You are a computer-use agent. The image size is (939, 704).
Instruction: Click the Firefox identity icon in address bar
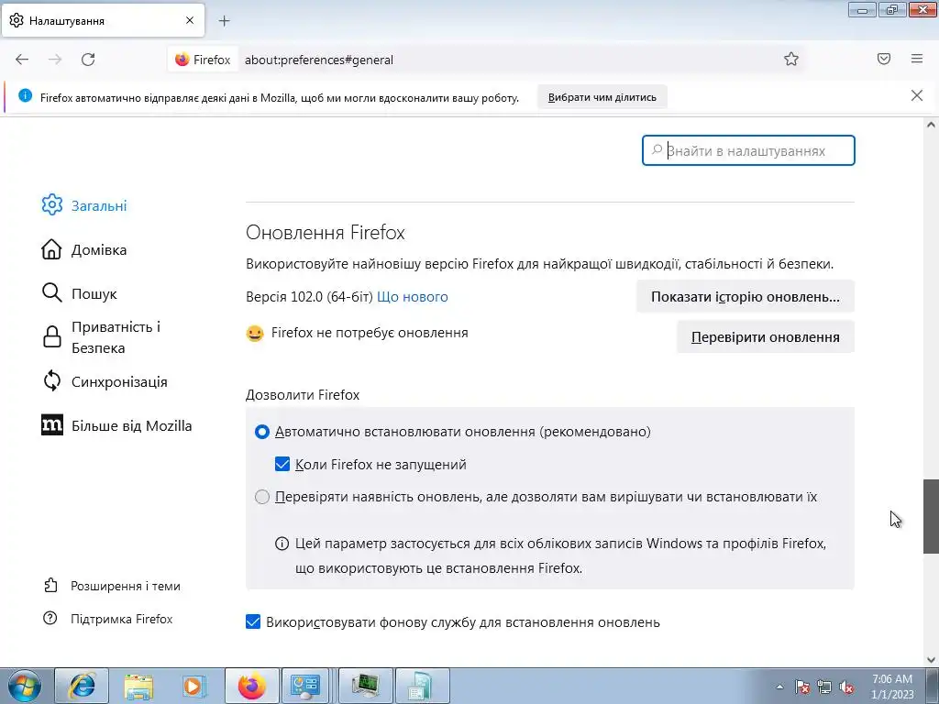(x=203, y=60)
